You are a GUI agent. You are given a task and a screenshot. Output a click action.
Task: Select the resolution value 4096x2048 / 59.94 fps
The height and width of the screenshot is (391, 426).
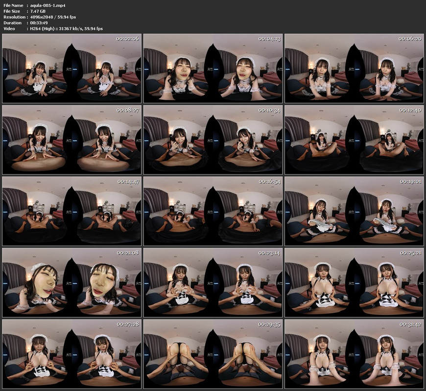point(53,17)
